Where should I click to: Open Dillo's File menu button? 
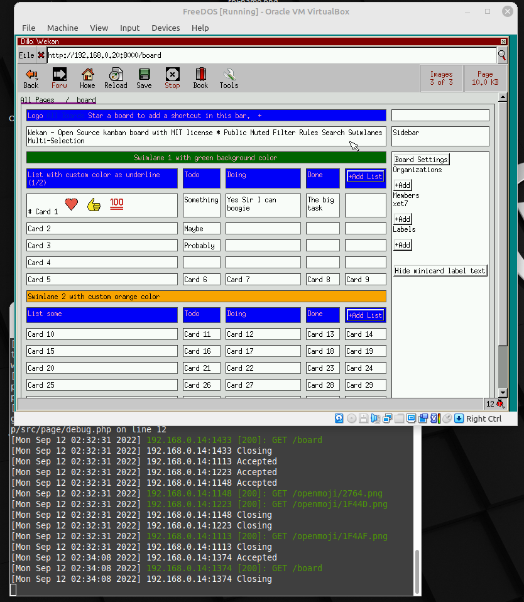coord(26,55)
